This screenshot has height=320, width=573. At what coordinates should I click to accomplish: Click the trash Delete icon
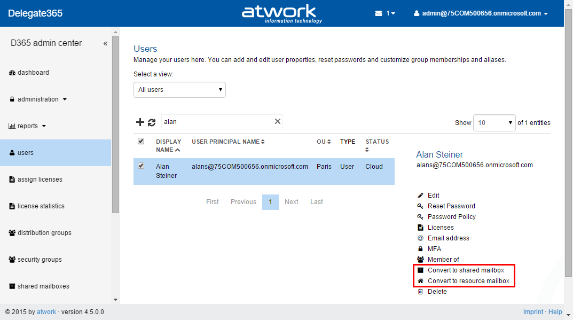[x=420, y=292]
